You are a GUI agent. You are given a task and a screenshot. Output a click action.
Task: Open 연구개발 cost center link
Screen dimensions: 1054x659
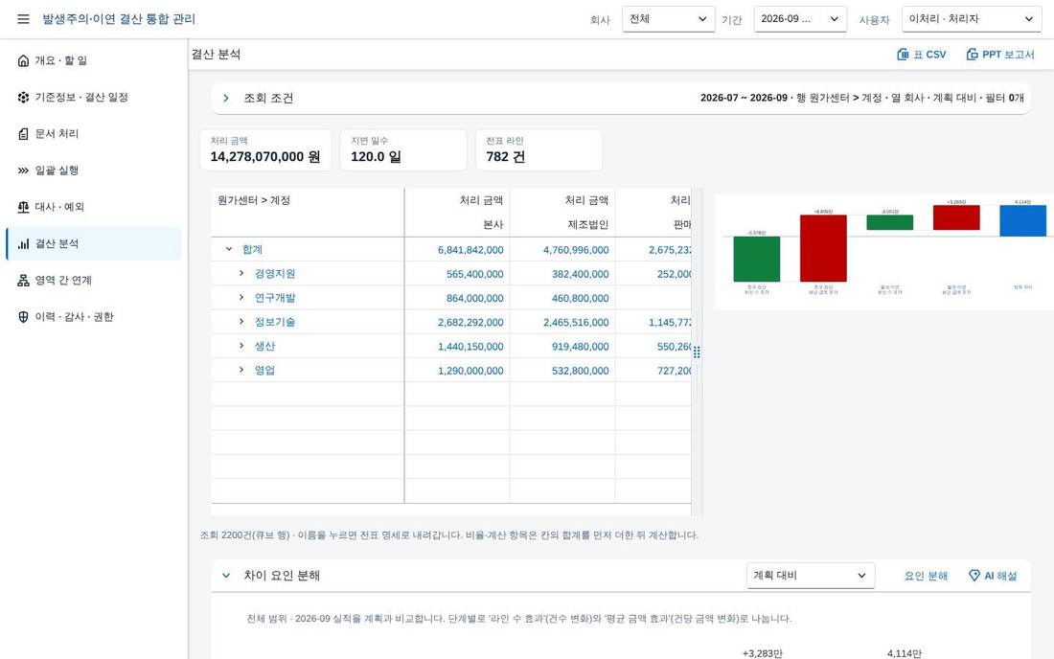(x=275, y=298)
